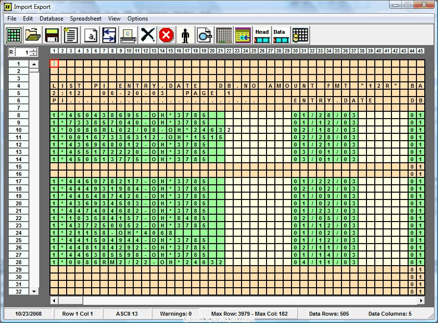The width and height of the screenshot is (438, 323).
Task: Print using the printer icon
Action: pyautogui.click(x=128, y=35)
